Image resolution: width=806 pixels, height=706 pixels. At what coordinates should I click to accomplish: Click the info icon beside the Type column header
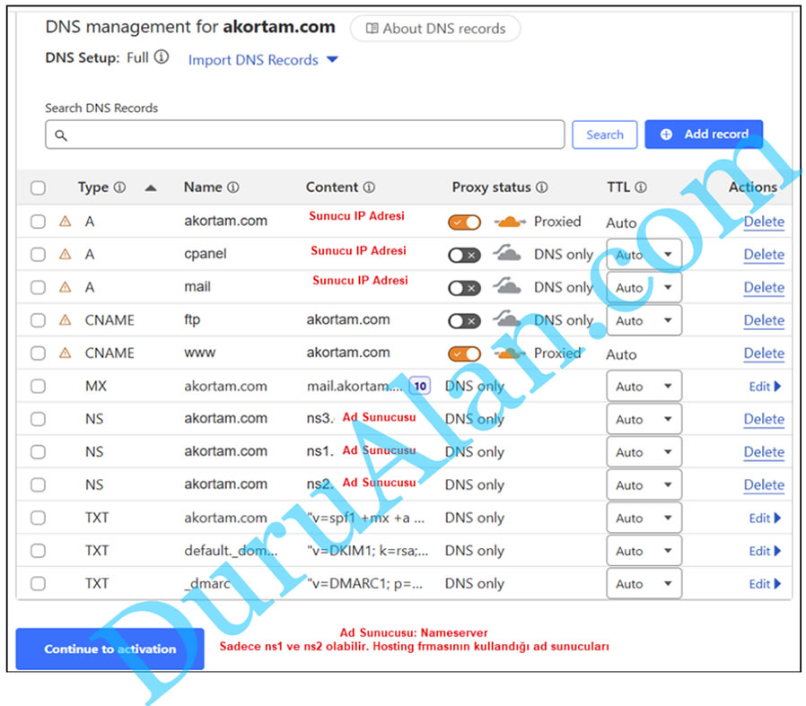click(119, 187)
